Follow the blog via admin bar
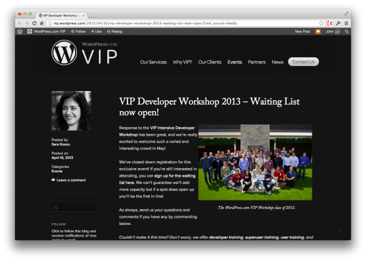This screenshot has width=366, height=261. pyautogui.click(x=78, y=31)
